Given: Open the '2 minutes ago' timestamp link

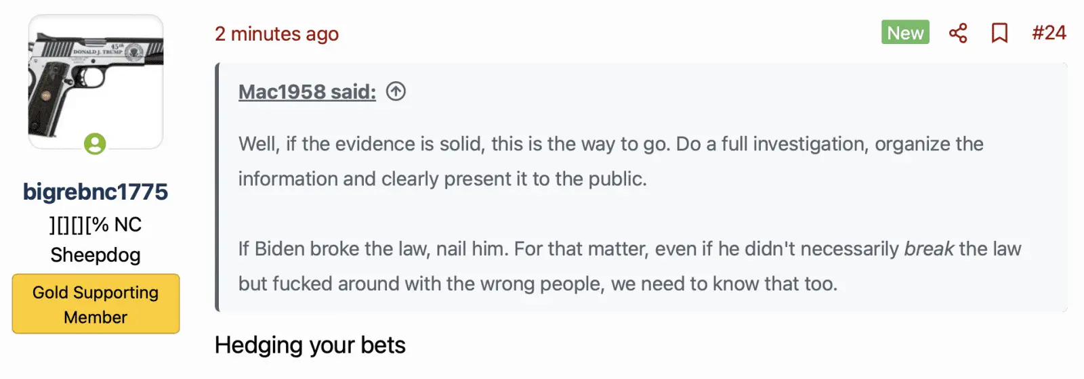Looking at the screenshot, I should pos(276,34).
